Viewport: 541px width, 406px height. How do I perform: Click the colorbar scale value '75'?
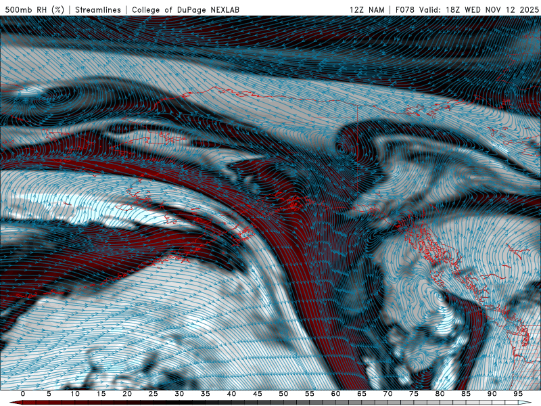(x=414, y=394)
